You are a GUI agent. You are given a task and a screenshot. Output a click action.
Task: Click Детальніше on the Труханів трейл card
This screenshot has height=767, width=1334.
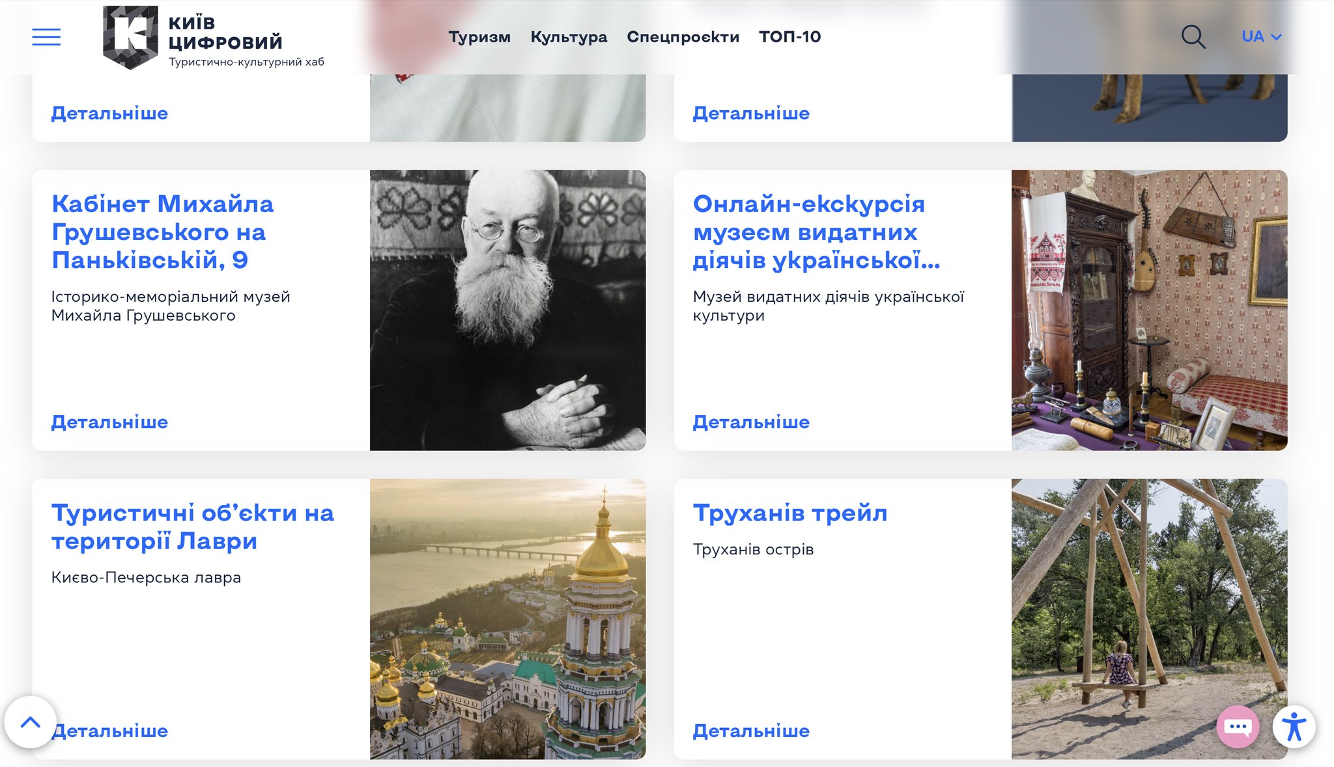pos(751,731)
